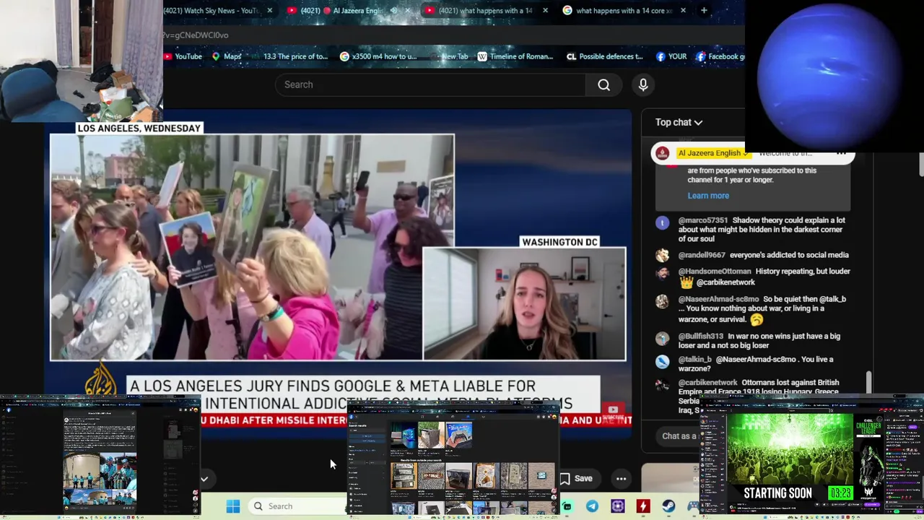Click the YouTube bookmark icon

[183, 56]
